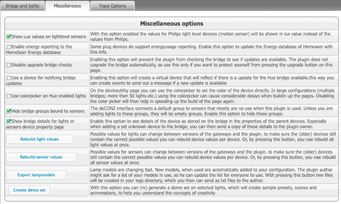Switch to the Bridge and lights tab

point(23,6)
